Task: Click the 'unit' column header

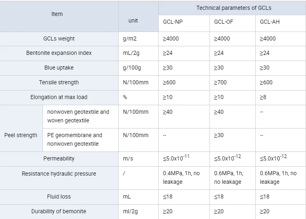Action: click(133, 21)
